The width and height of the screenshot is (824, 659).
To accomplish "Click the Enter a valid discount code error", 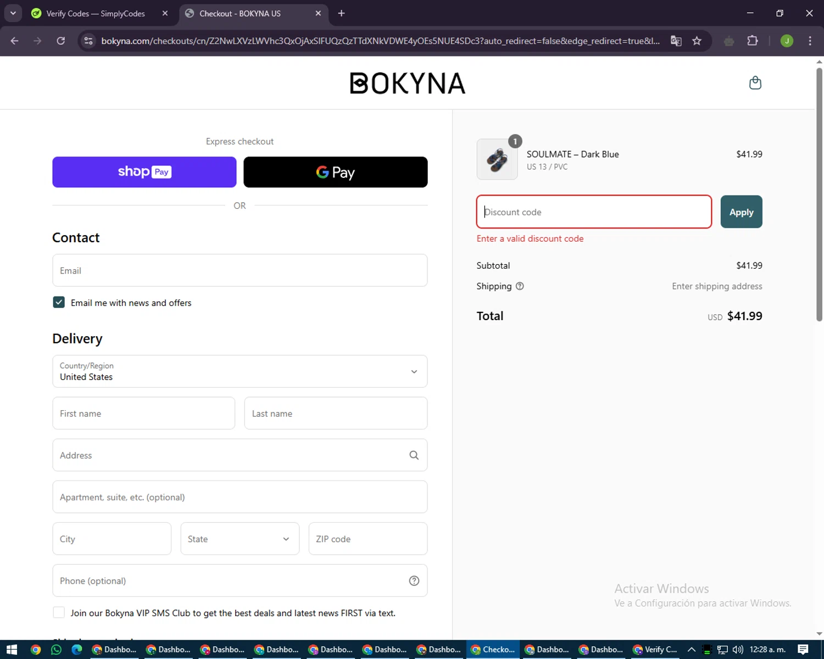I will (x=530, y=238).
